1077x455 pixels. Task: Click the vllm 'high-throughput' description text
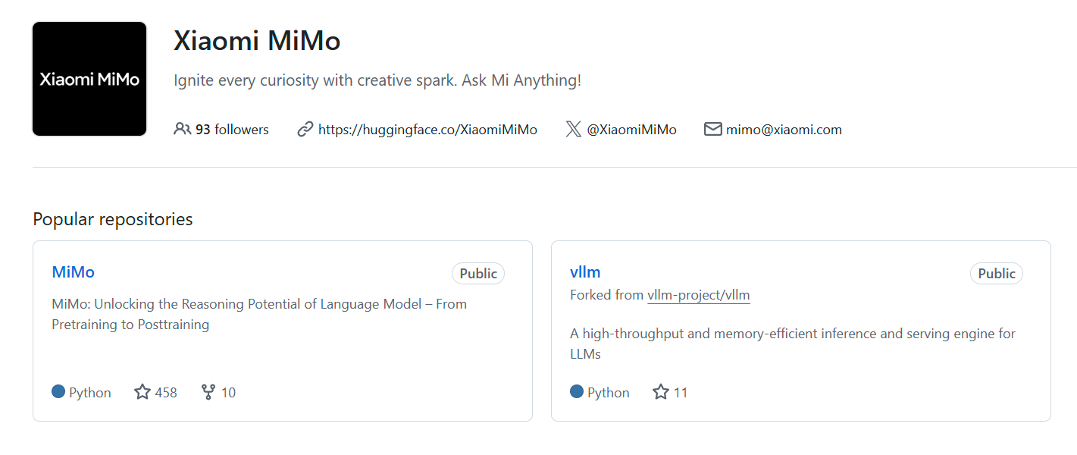793,344
